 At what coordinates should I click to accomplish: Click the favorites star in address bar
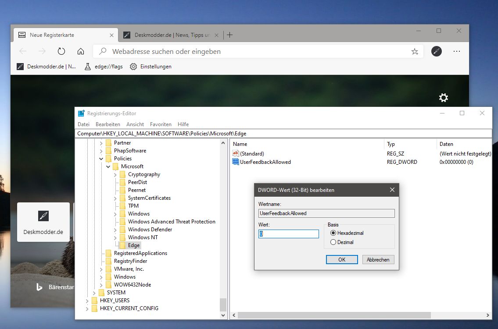(x=415, y=51)
